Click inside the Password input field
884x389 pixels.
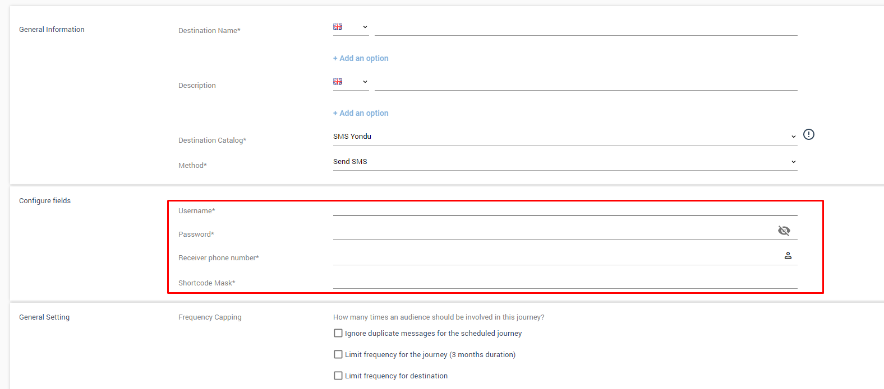pos(552,231)
